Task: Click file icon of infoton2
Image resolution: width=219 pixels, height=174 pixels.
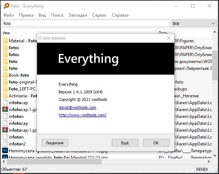Action: [5, 144]
